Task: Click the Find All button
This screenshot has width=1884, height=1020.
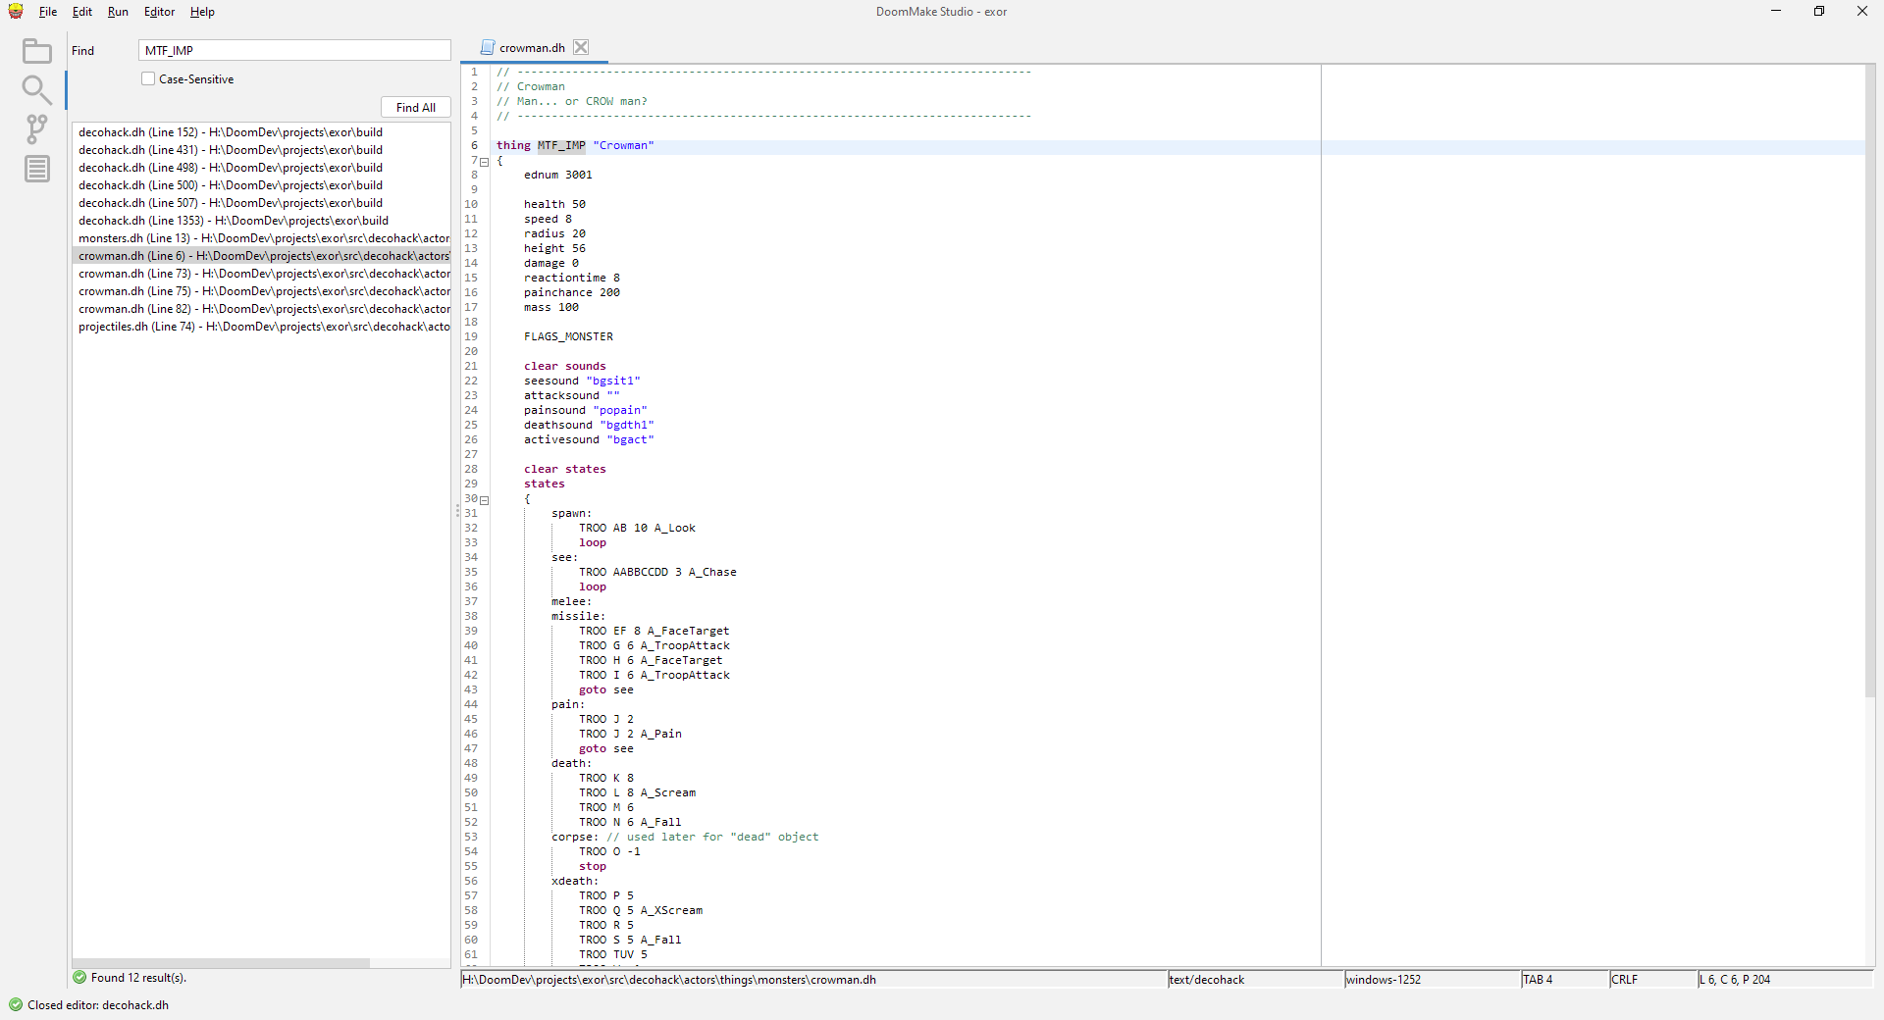Action: tap(416, 107)
